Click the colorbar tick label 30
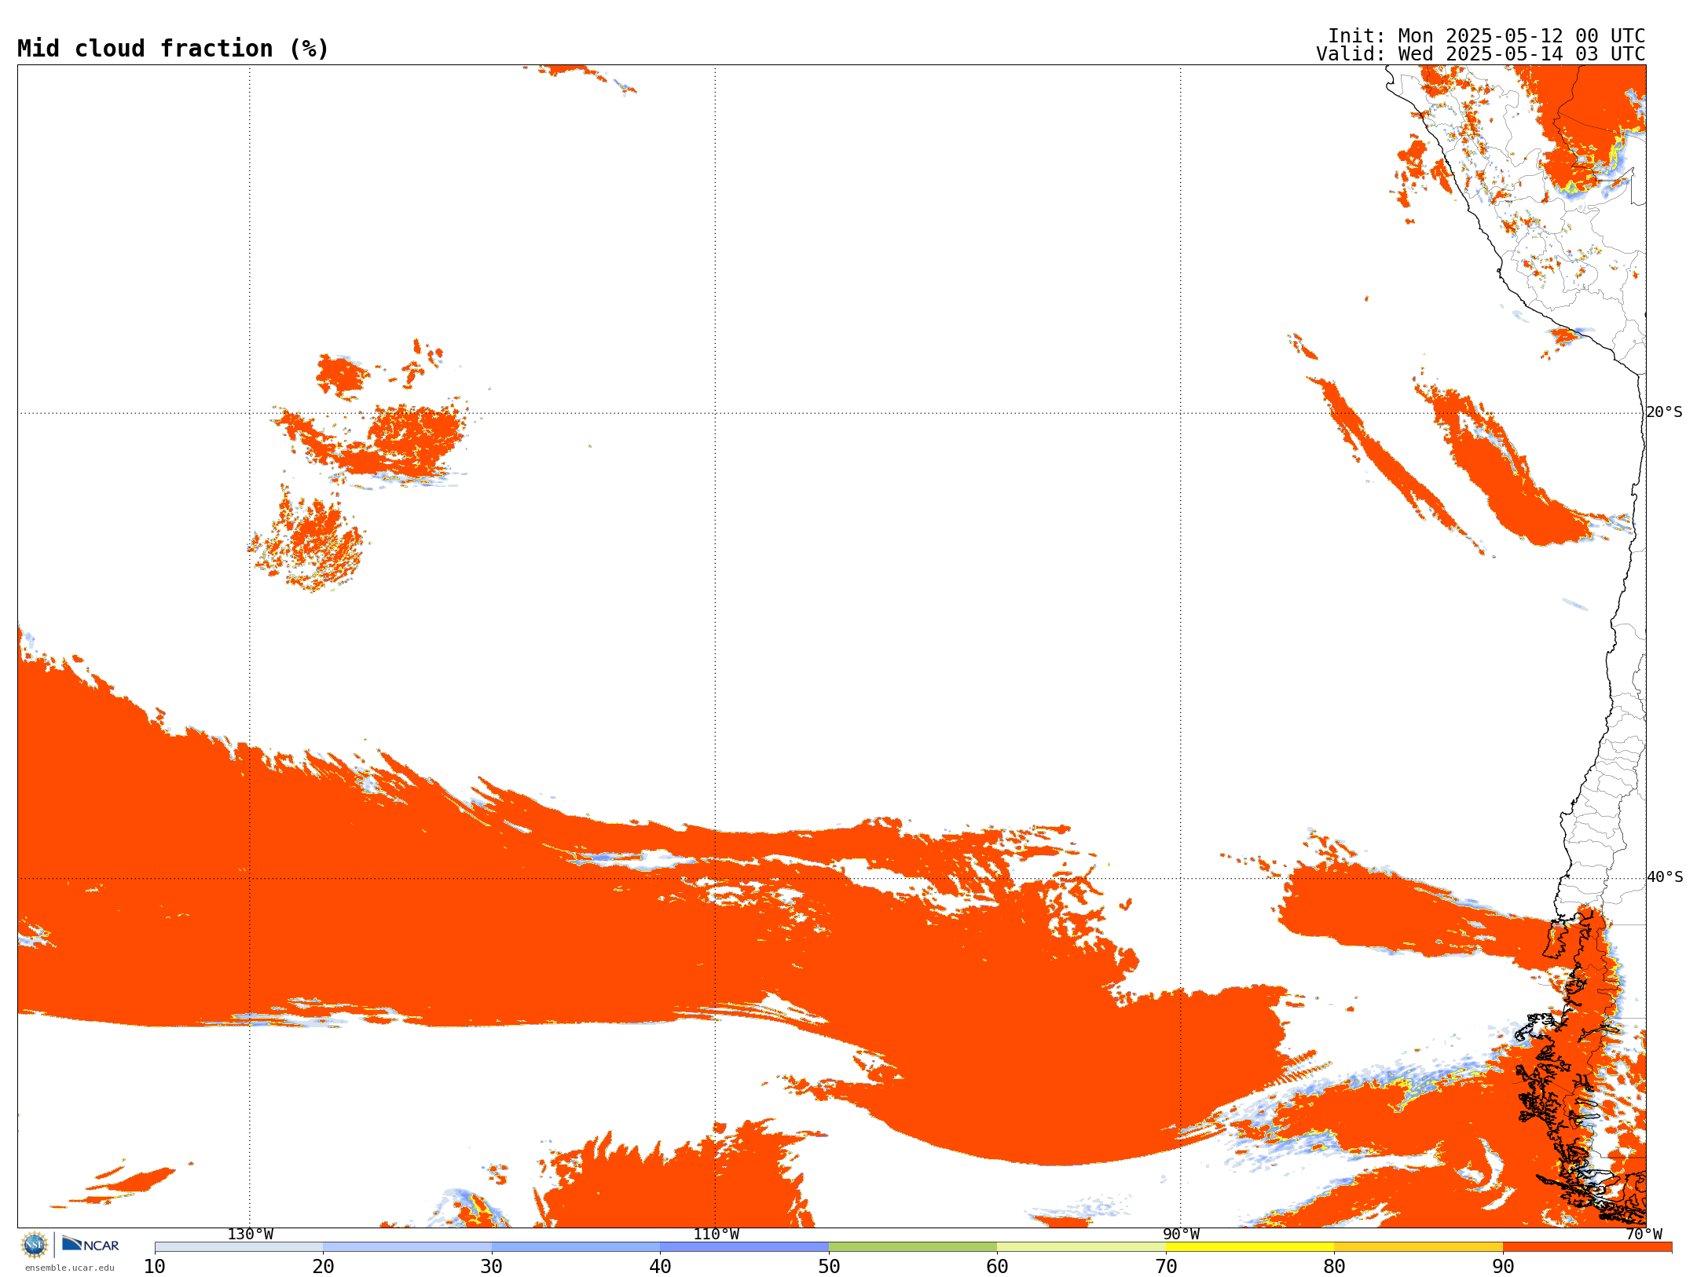Image resolution: width=1697 pixels, height=1277 pixels. [x=492, y=1267]
